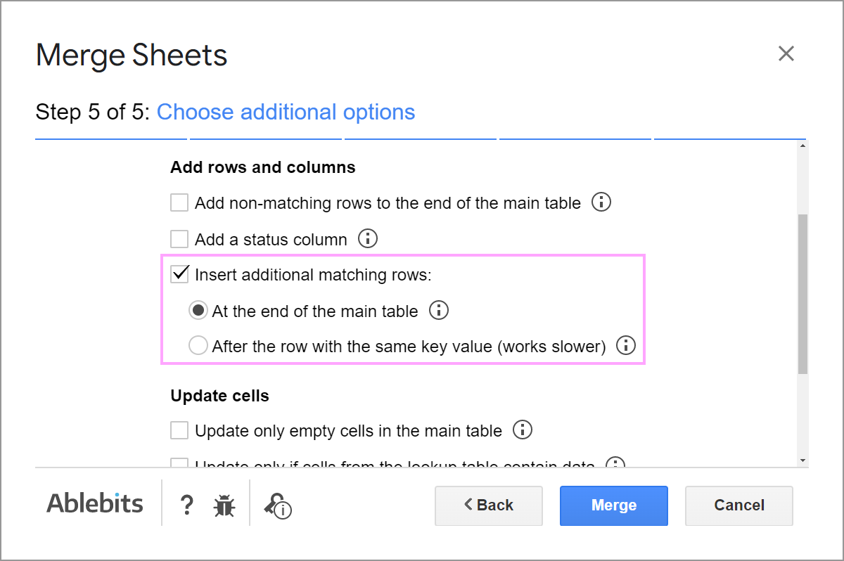Open the help question mark icon
The height and width of the screenshot is (561, 844).
pos(186,505)
